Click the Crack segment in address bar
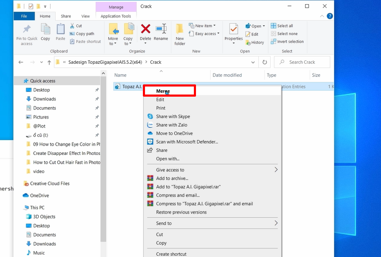The image size is (381, 257). pos(156,62)
